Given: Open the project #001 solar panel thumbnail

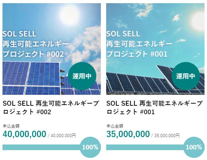Looking at the screenshot, I should tap(155, 49).
